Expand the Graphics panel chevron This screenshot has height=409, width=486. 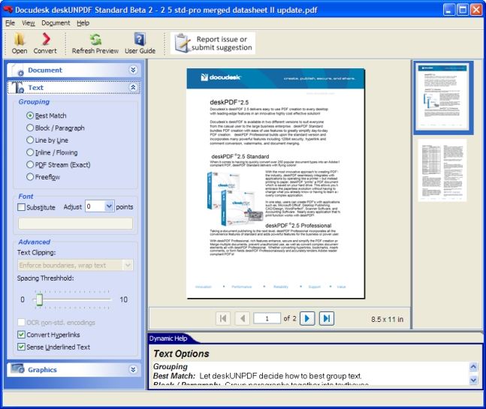pos(133,369)
